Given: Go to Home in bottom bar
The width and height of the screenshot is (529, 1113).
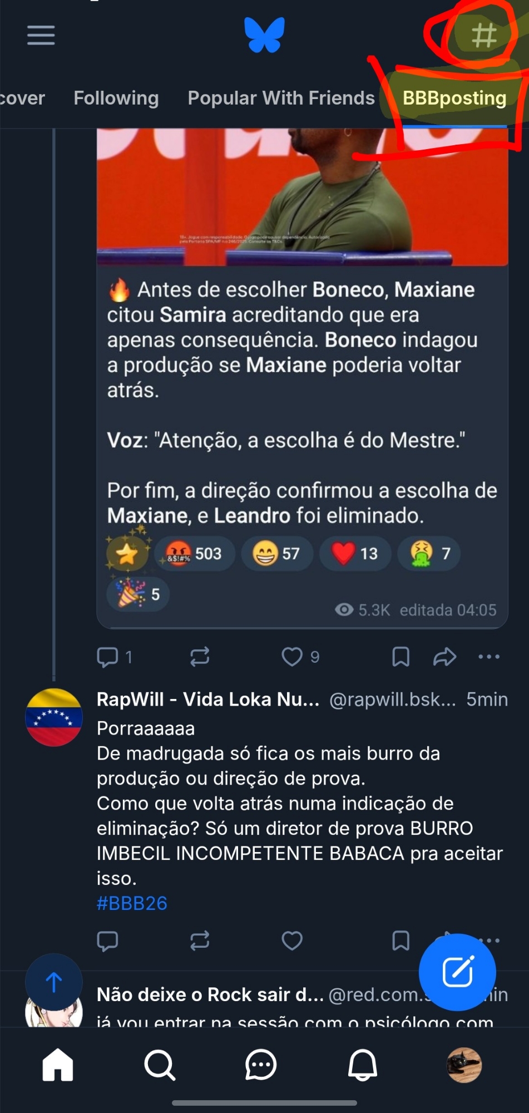Looking at the screenshot, I should 58,1065.
